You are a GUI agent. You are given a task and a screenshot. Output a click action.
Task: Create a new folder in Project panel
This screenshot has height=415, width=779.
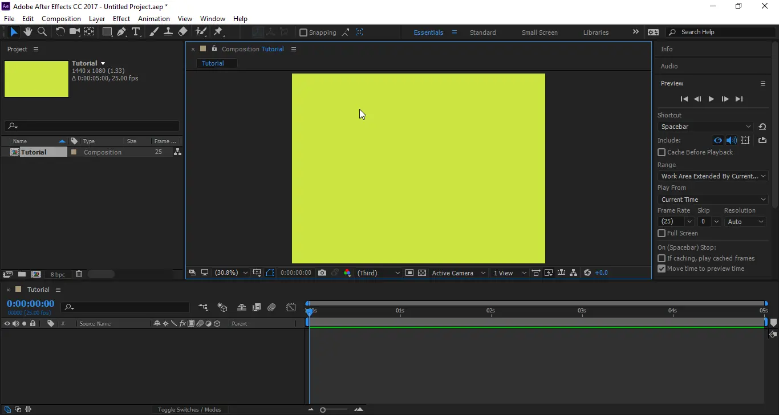22,274
